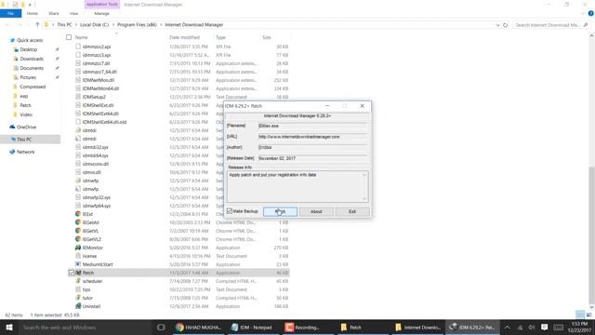The image size is (595, 335).
Task: Click Exit in the IDM patch dialog
Action: [352, 211]
